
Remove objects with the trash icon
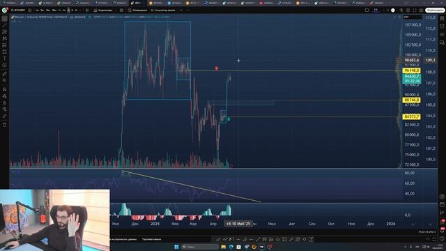point(5,125)
